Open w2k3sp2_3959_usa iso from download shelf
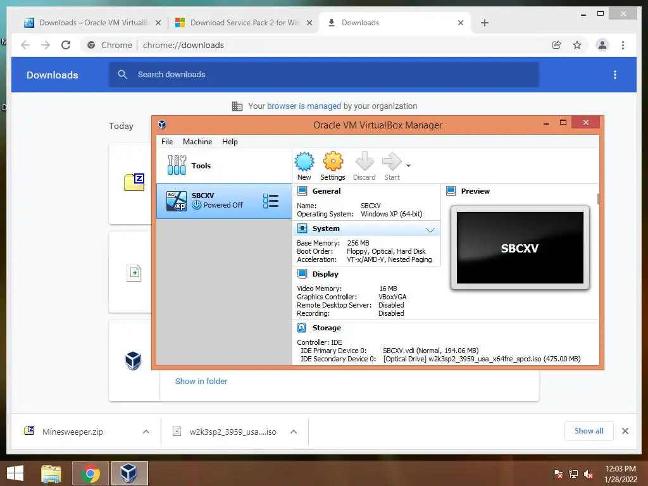Viewport: 648px width, 486px height. coord(233,432)
